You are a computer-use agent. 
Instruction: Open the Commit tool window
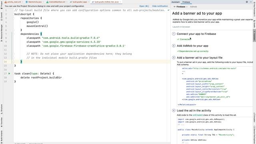point(2,16)
